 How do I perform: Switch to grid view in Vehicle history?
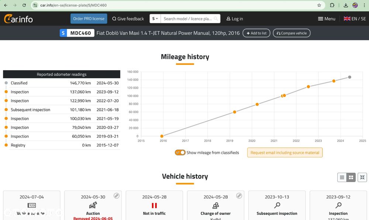click(351, 177)
